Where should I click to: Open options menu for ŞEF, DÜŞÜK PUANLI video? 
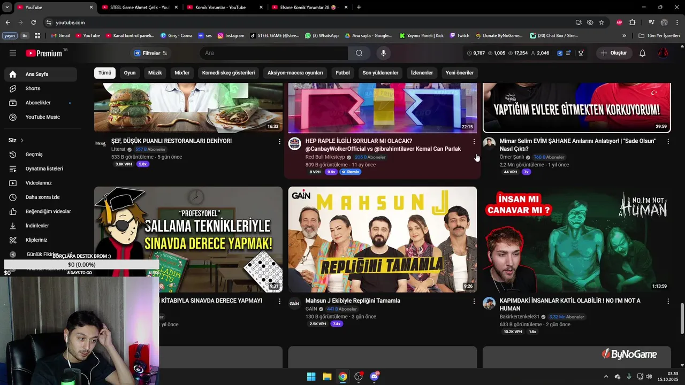[x=279, y=142]
